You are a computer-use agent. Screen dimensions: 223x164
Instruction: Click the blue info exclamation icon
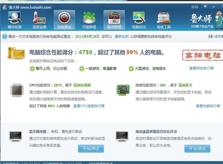tap(5, 36)
